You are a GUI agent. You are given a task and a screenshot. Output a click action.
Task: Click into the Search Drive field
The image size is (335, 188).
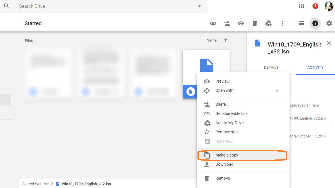point(104,6)
